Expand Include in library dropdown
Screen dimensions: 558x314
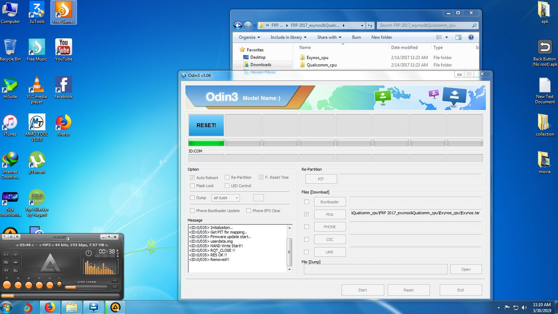[289, 37]
